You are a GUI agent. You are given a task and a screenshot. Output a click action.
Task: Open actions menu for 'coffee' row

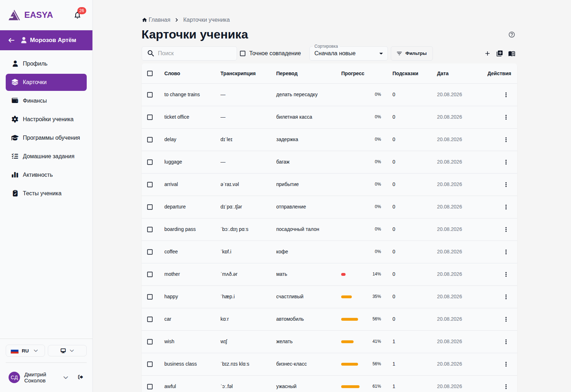point(506,252)
